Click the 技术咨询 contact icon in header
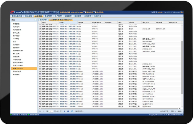Image resolution: width=194 pixels, height=124 pixels. click(98, 12)
